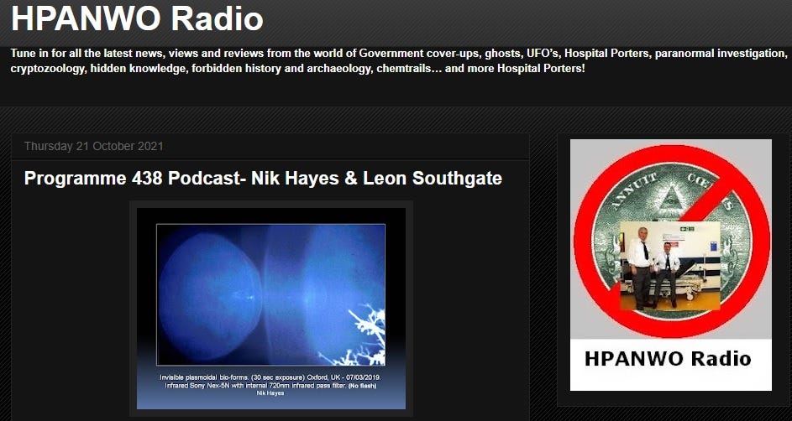Open the Programme 438 Podcast post title
Viewport: 792px width, 421px height.
point(263,179)
